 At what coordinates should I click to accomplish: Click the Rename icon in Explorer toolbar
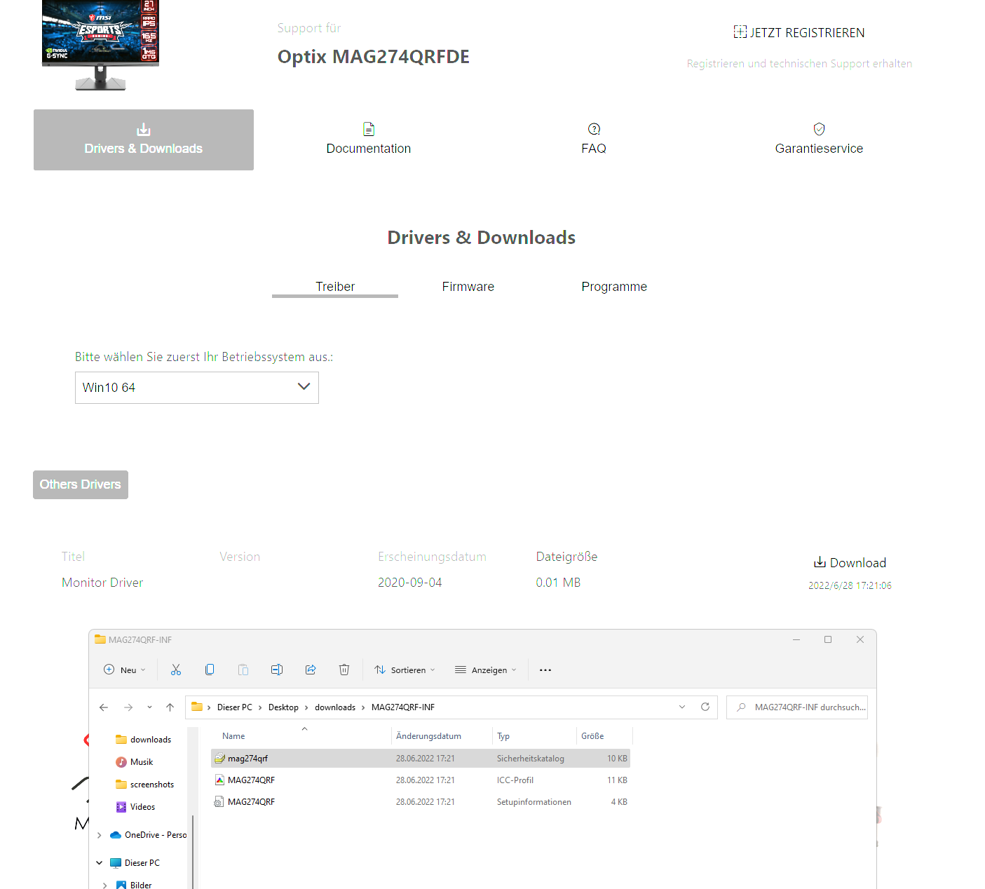pos(277,670)
